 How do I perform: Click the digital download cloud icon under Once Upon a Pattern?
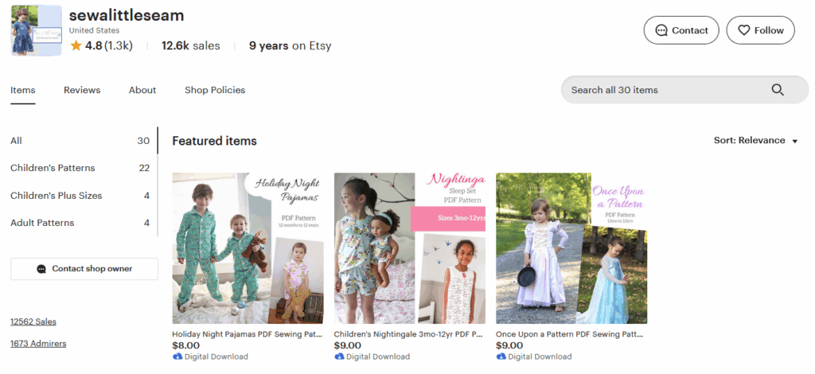(x=501, y=356)
